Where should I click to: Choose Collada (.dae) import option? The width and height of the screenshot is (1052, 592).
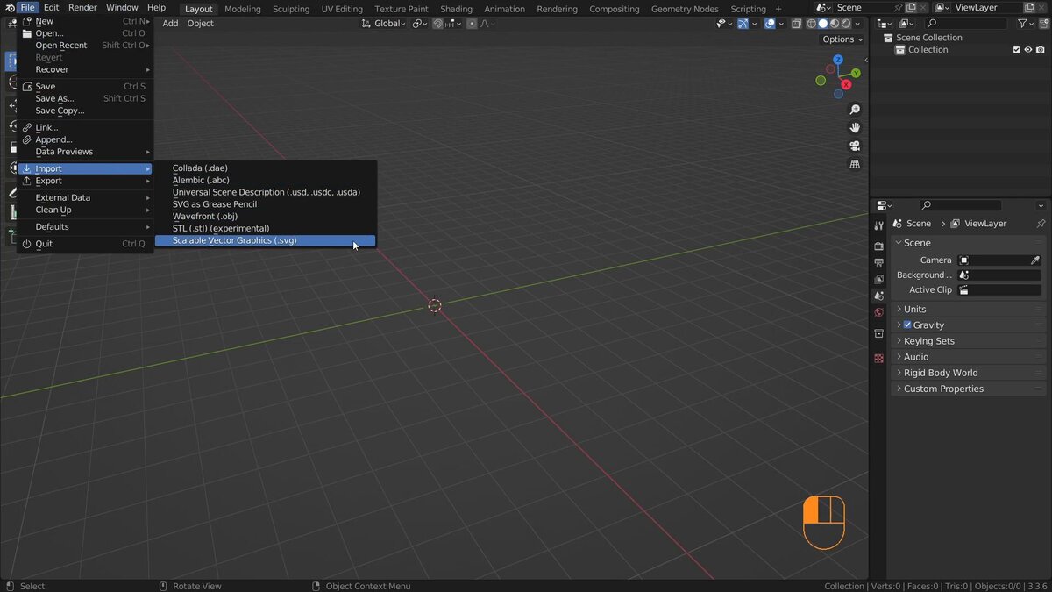pos(265,168)
